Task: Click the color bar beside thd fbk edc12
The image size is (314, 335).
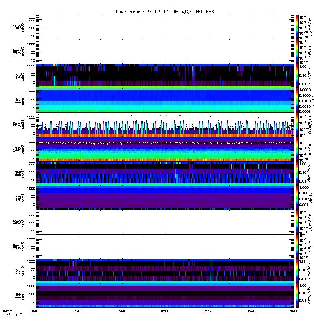Action: 297,173
